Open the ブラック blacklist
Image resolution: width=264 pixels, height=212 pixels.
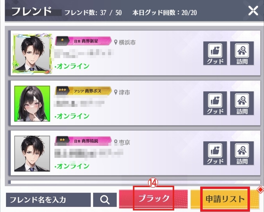[x=153, y=199]
